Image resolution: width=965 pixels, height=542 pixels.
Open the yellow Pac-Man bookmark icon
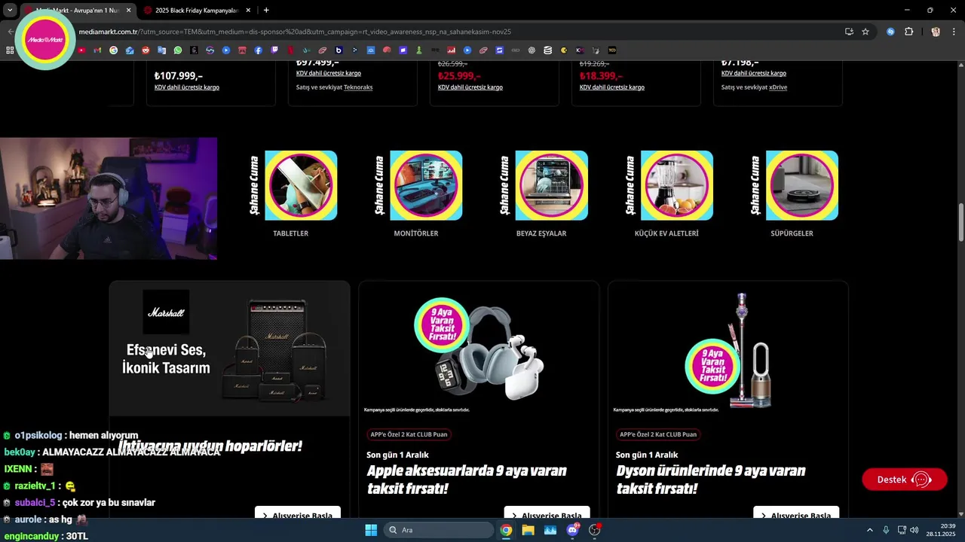[564, 50]
